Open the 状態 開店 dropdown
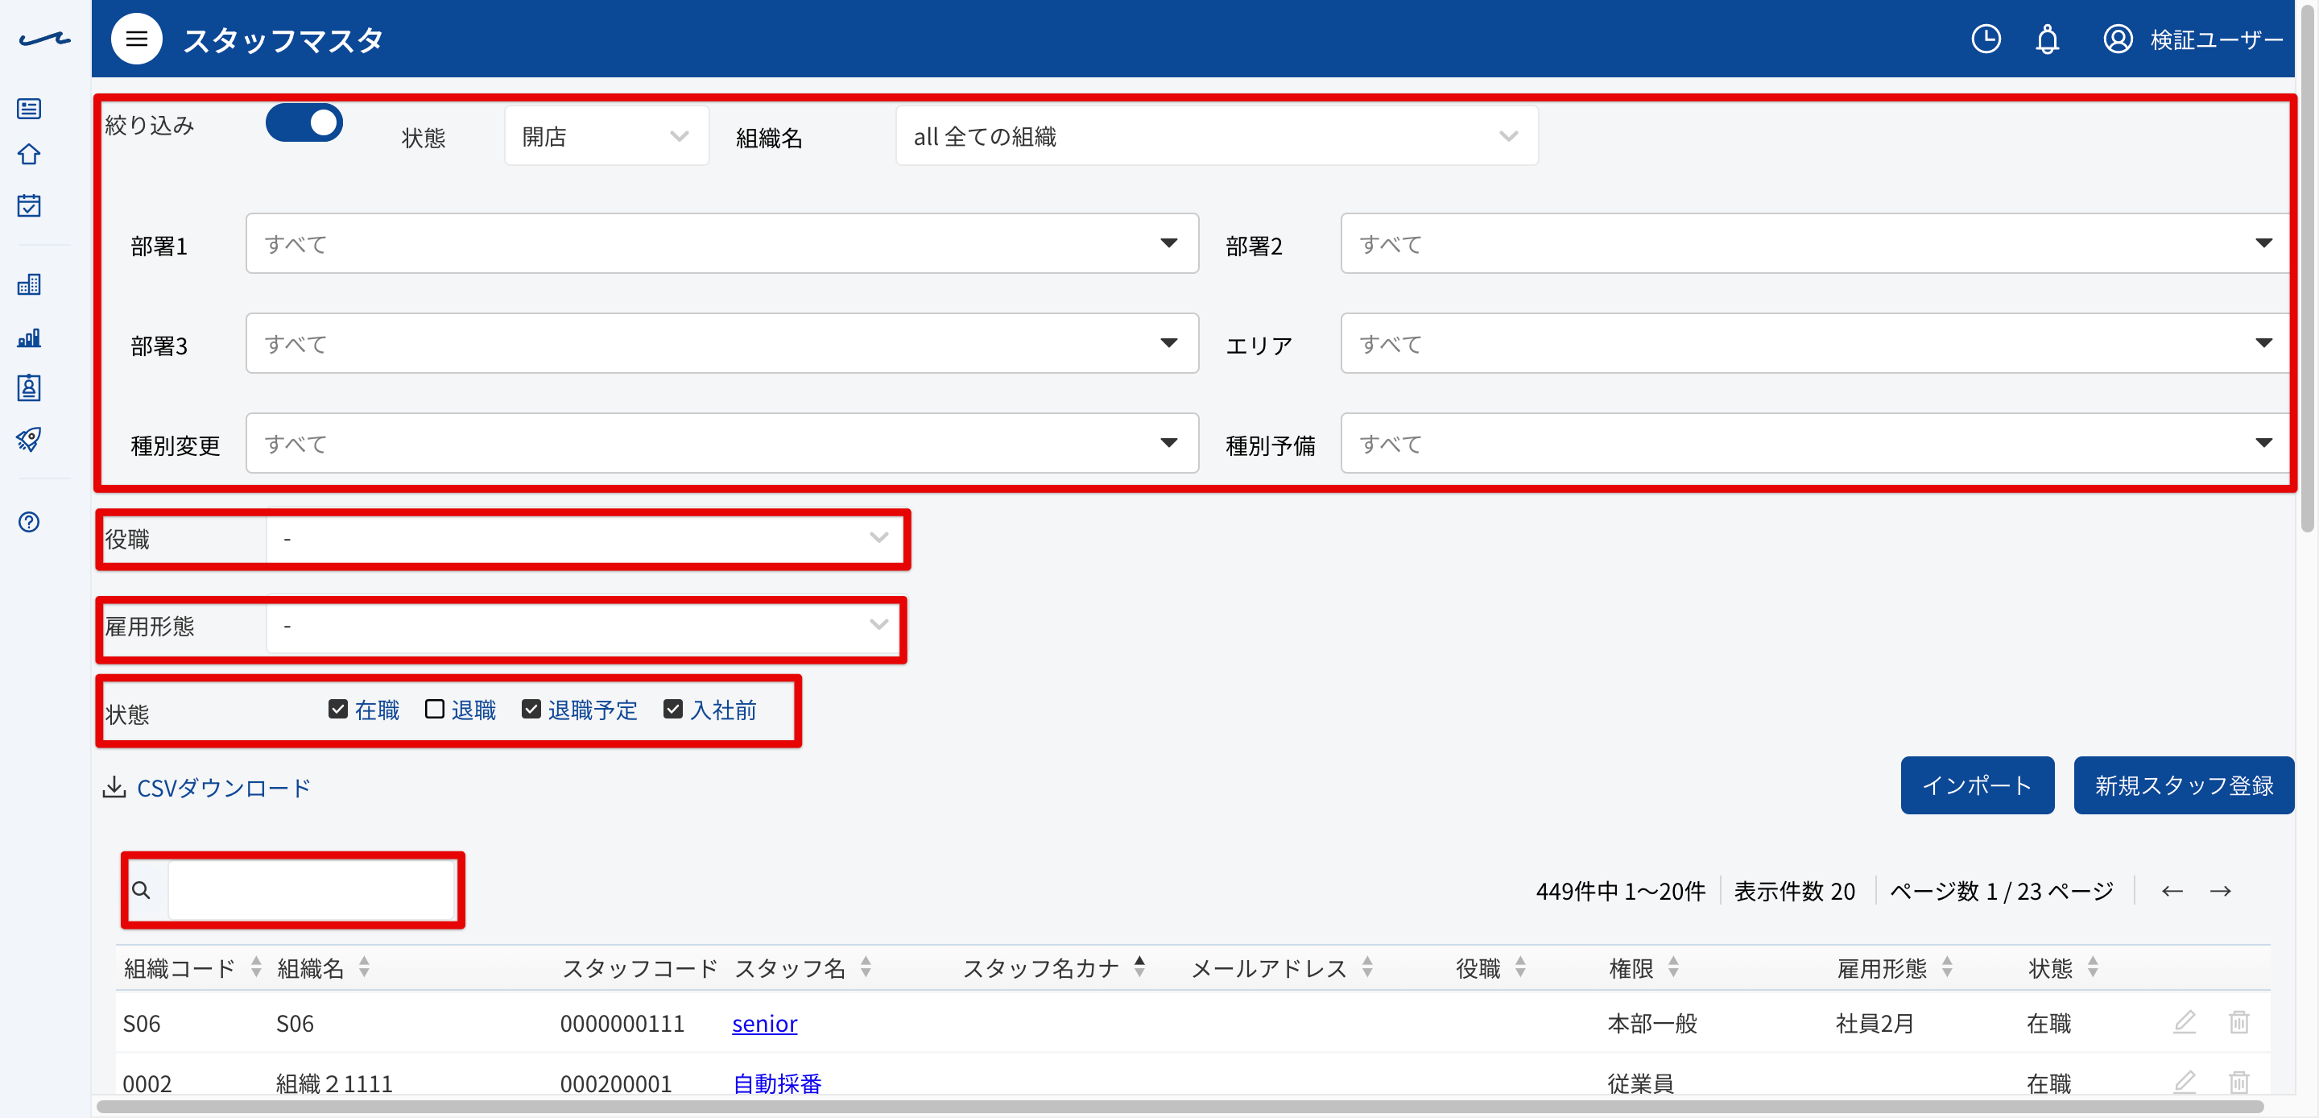Screen dimensions: 2319x1118 606,136
